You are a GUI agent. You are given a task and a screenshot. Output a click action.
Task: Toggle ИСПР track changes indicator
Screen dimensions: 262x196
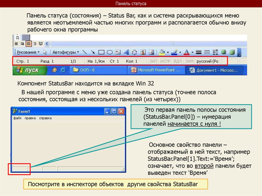point(166,61)
